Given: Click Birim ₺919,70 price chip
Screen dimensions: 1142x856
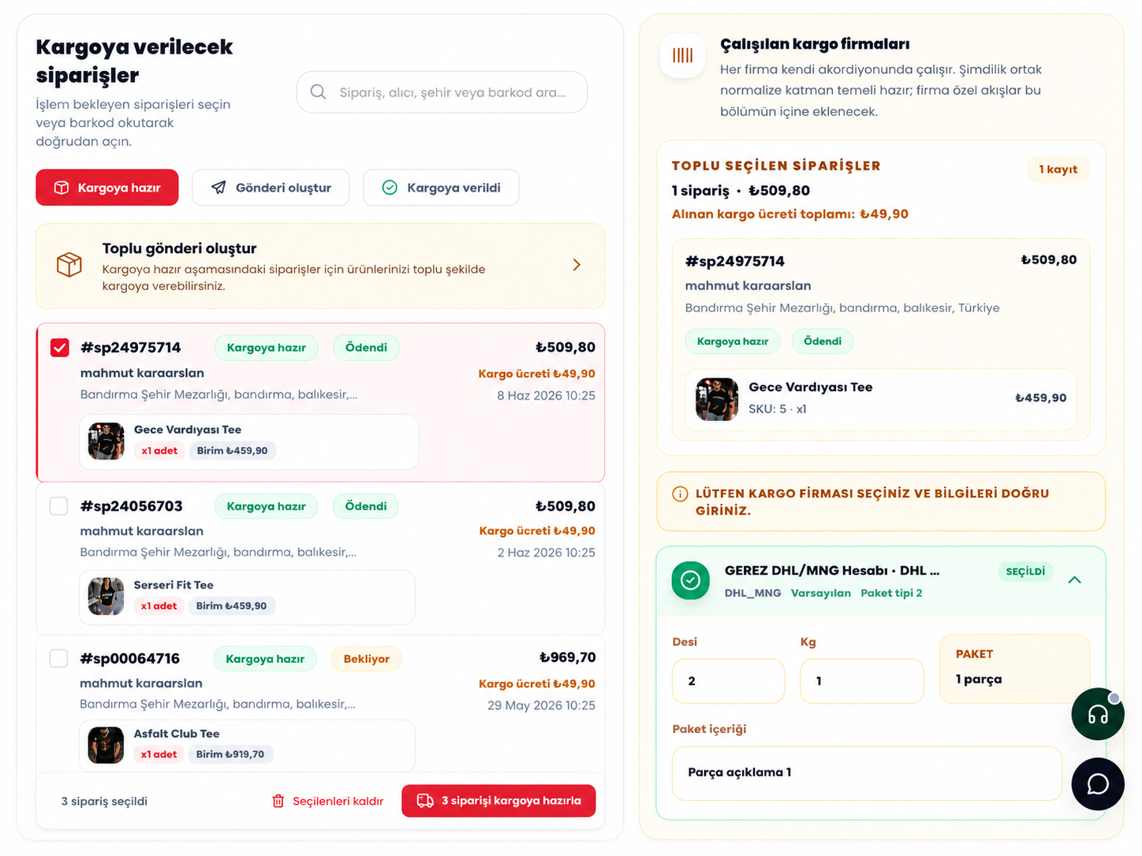Looking at the screenshot, I should click(x=230, y=754).
